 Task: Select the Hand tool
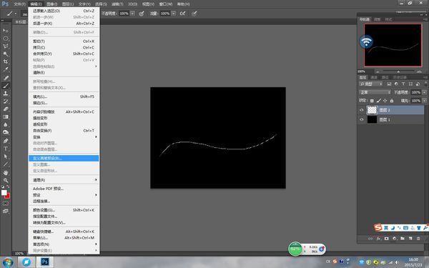tap(6, 173)
